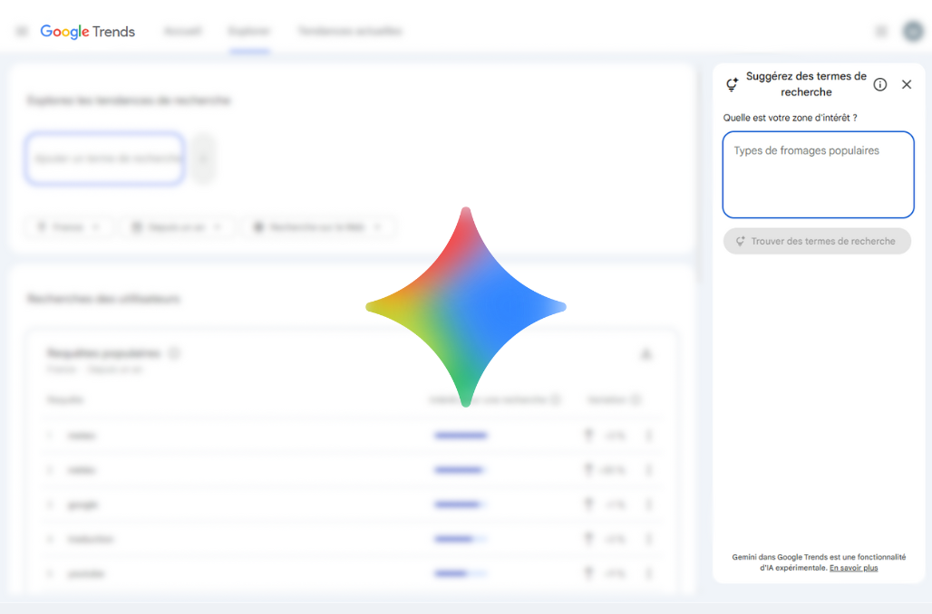The image size is (932, 614).
Task: Go to the Accueil tab
Action: 182,32
